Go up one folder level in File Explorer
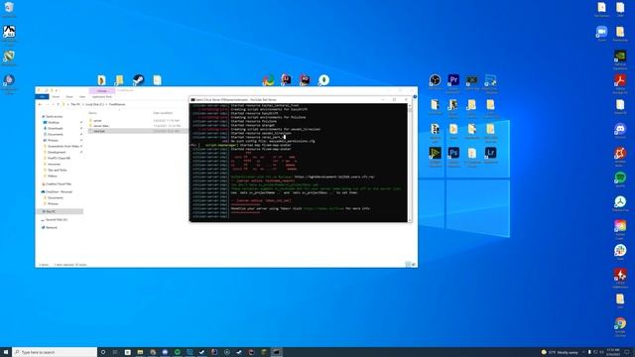Image resolution: width=635 pixels, height=357 pixels. pyautogui.click(x=58, y=104)
